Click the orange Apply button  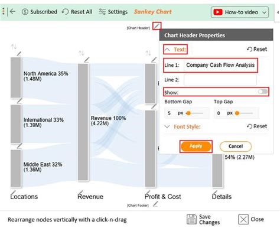196,147
